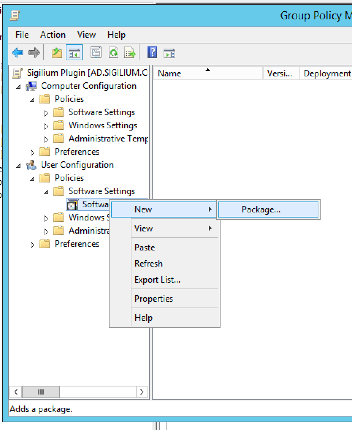Click folder icon of Computer Configuration Preferences
The height and width of the screenshot is (430, 352).
(45, 152)
